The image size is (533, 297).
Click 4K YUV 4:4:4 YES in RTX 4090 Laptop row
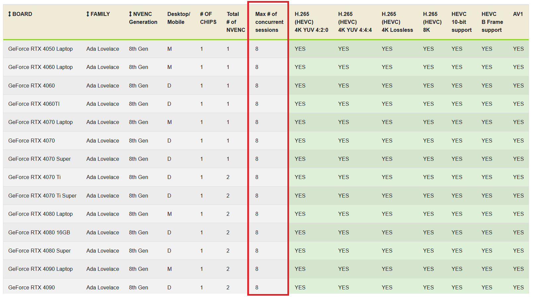(x=343, y=269)
